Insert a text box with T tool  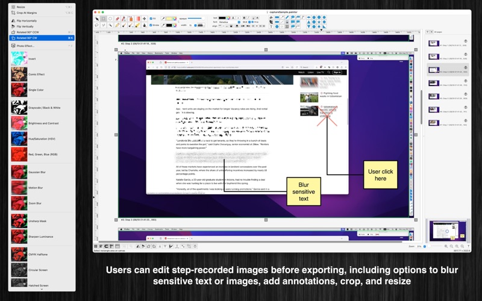click(271, 26)
